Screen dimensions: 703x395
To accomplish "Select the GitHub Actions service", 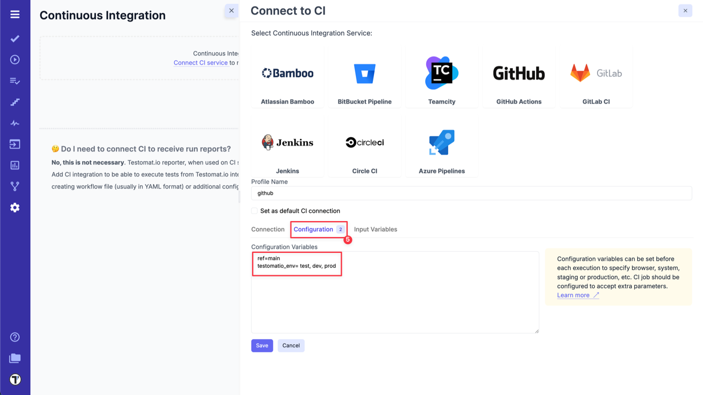I will pos(518,80).
